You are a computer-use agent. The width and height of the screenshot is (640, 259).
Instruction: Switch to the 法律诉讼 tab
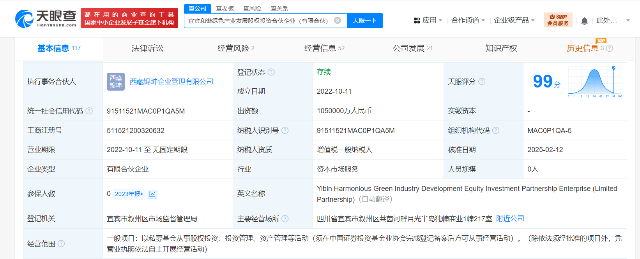(x=147, y=48)
